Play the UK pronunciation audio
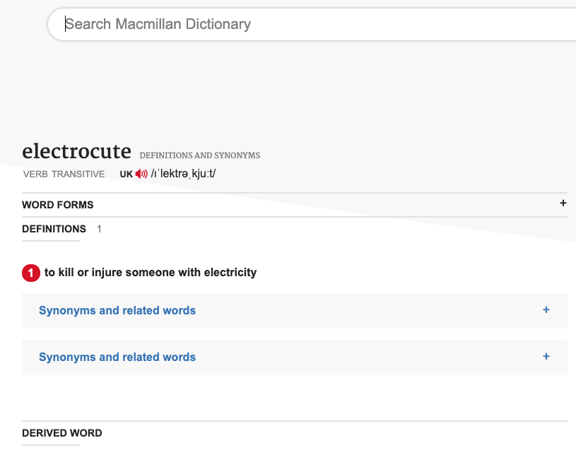The height and width of the screenshot is (450, 576). [x=141, y=174]
